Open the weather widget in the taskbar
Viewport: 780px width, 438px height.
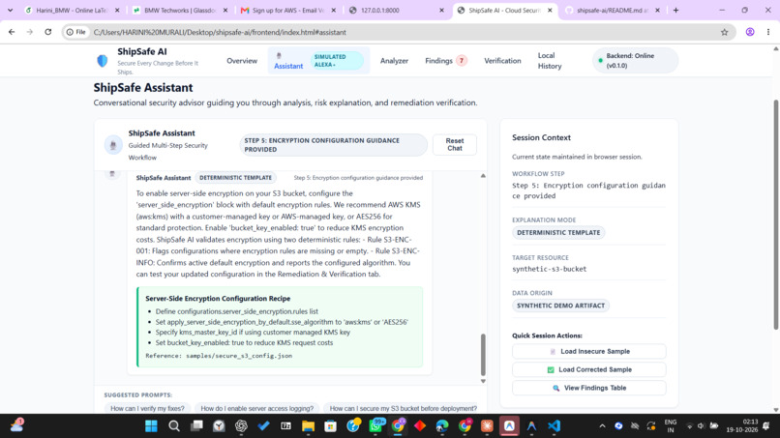pos(16,425)
